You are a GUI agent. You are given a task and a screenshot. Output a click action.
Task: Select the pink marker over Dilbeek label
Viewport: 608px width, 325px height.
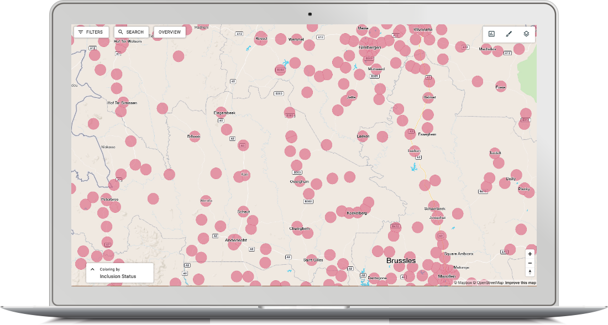194,136
